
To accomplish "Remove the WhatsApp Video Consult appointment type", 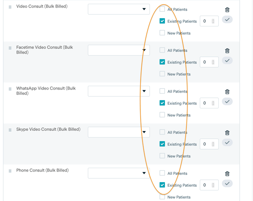I will [x=227, y=92].
